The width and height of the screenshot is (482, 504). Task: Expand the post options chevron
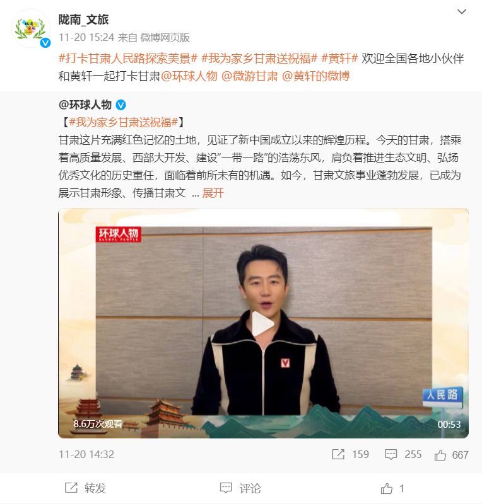(462, 12)
